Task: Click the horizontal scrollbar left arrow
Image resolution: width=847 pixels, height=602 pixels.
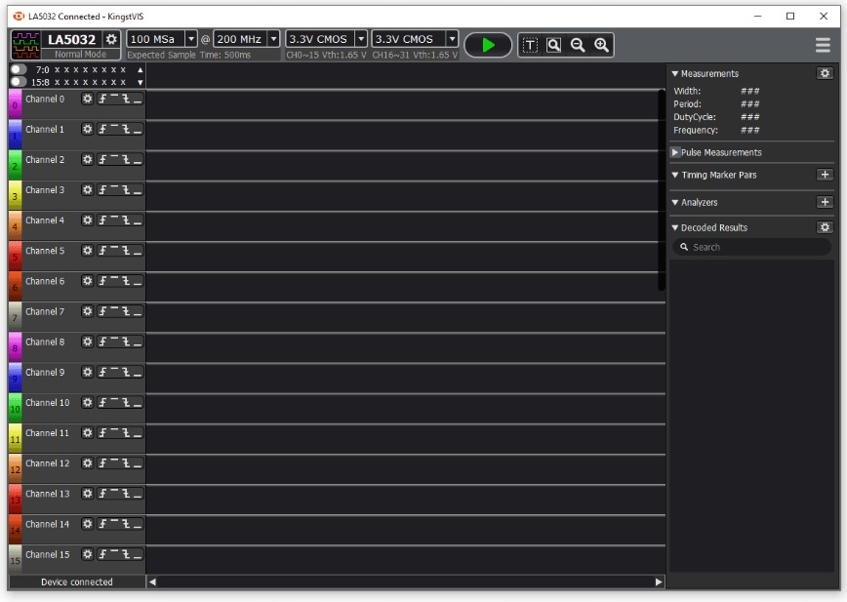Action: (152, 582)
